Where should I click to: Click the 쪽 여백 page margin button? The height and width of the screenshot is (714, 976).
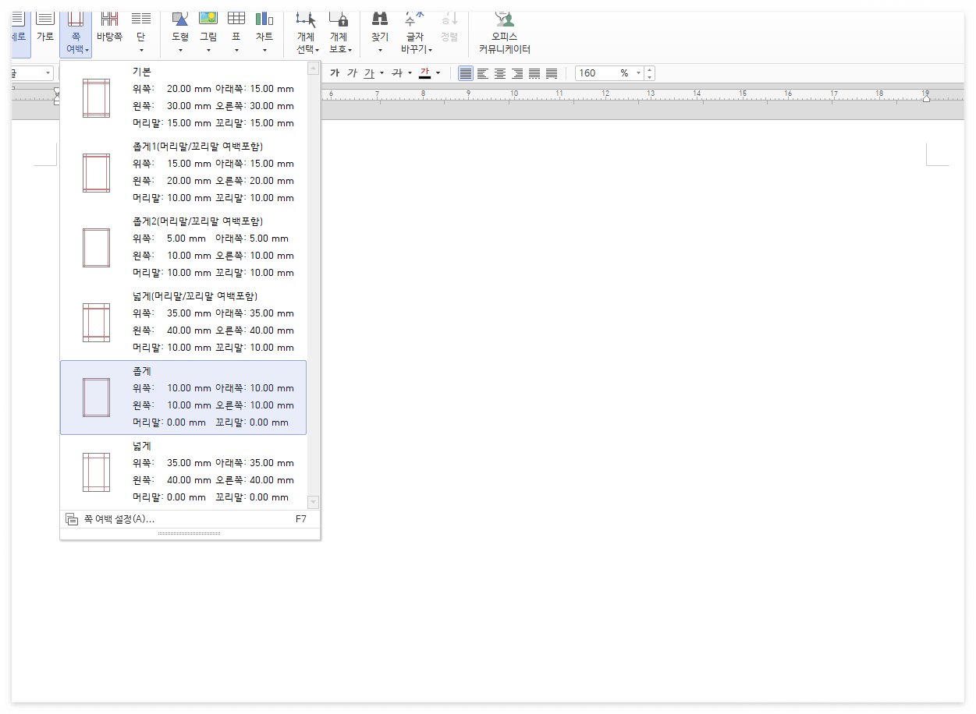[76, 34]
